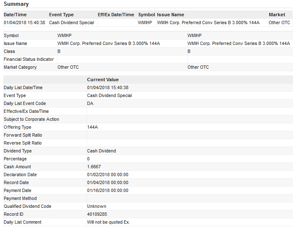Click the Date/Time column header
Screen dimensions: 293x227
tap(15, 15)
